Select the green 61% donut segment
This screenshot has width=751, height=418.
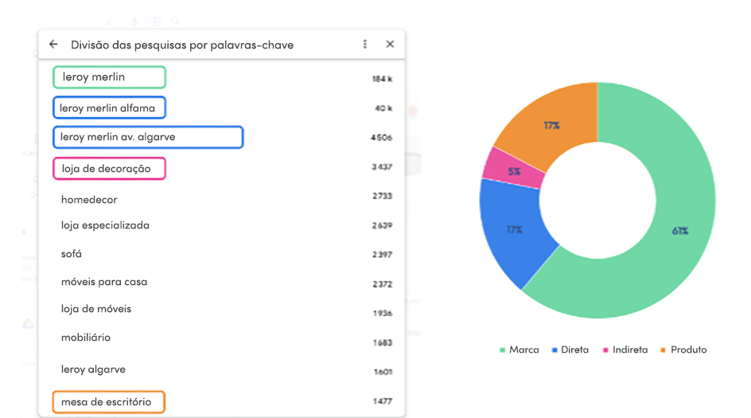click(680, 230)
